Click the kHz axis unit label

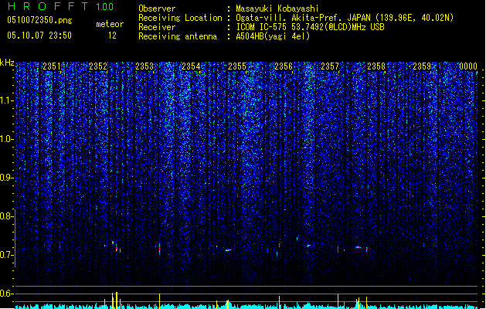7,63
